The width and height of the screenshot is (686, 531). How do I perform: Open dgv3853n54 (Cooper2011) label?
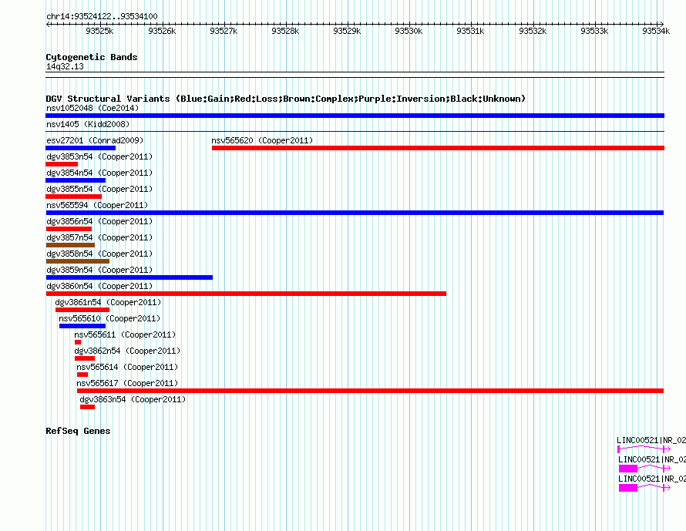tap(99, 156)
